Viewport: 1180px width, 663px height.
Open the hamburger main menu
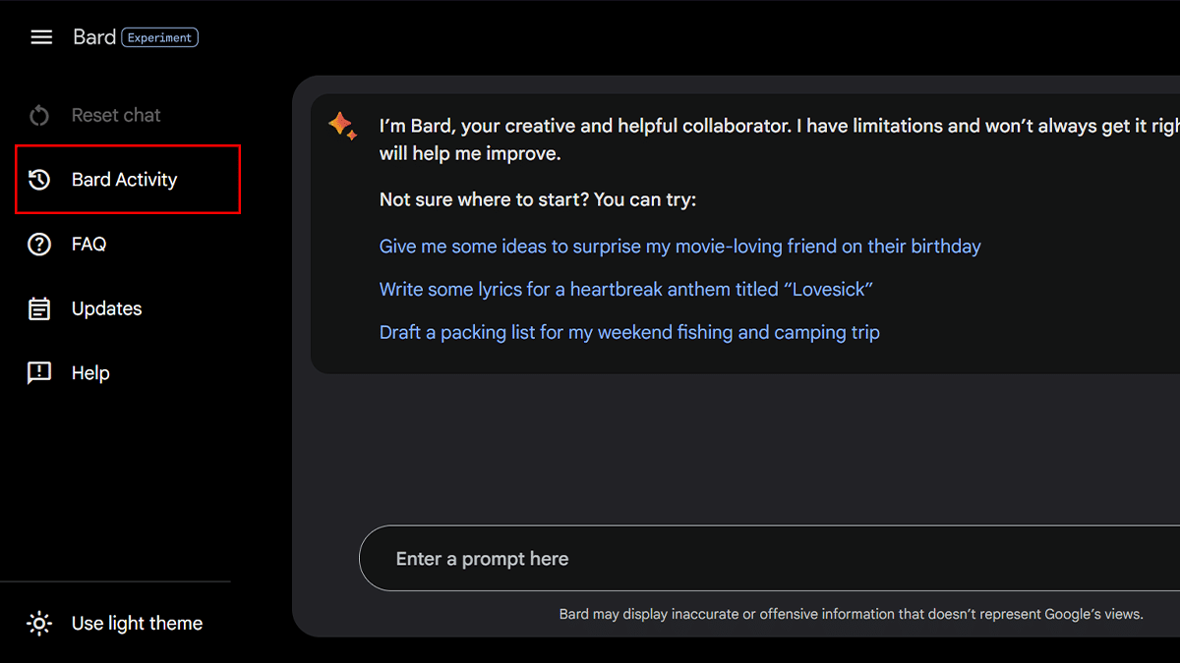40,37
